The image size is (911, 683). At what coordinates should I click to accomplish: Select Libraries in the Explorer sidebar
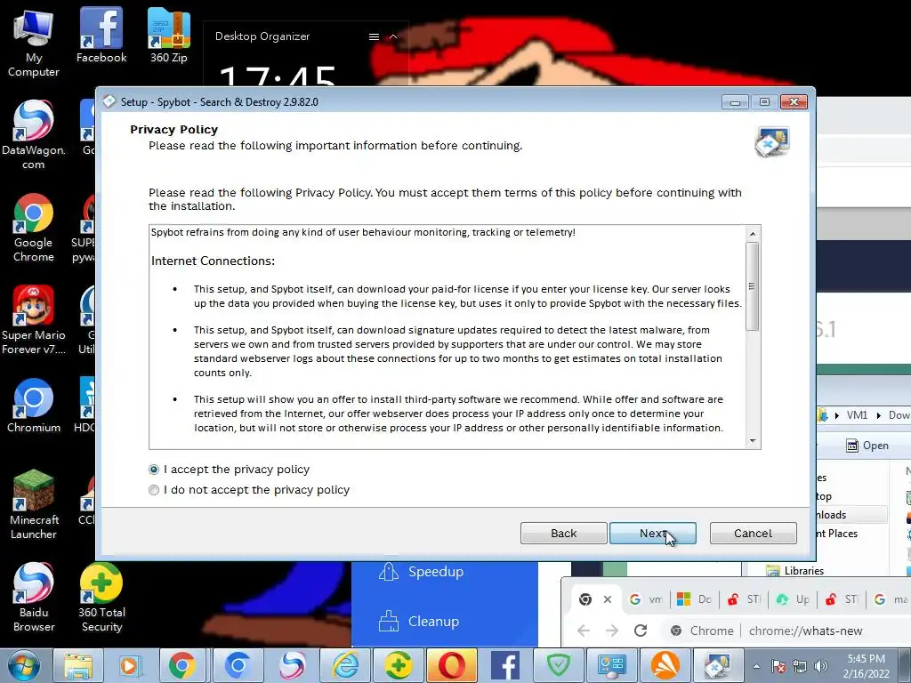(803, 571)
